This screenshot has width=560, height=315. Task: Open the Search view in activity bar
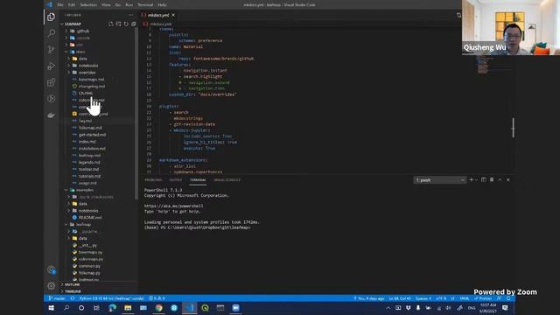tap(51, 33)
